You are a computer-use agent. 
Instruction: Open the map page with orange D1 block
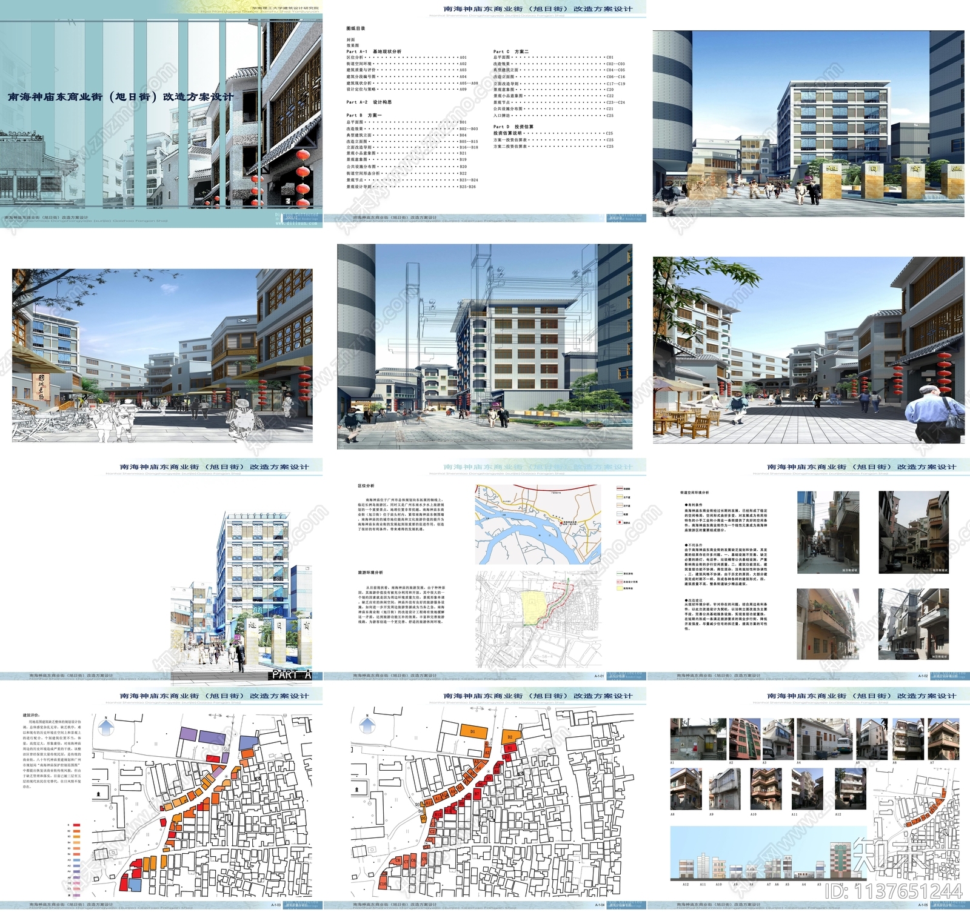[485, 798]
